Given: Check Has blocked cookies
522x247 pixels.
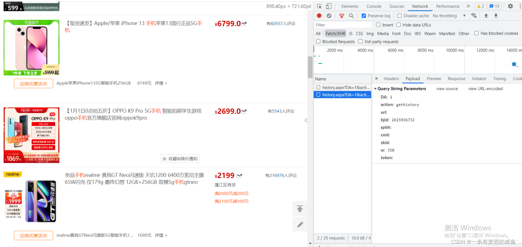Looking at the screenshot, I should point(477,33).
